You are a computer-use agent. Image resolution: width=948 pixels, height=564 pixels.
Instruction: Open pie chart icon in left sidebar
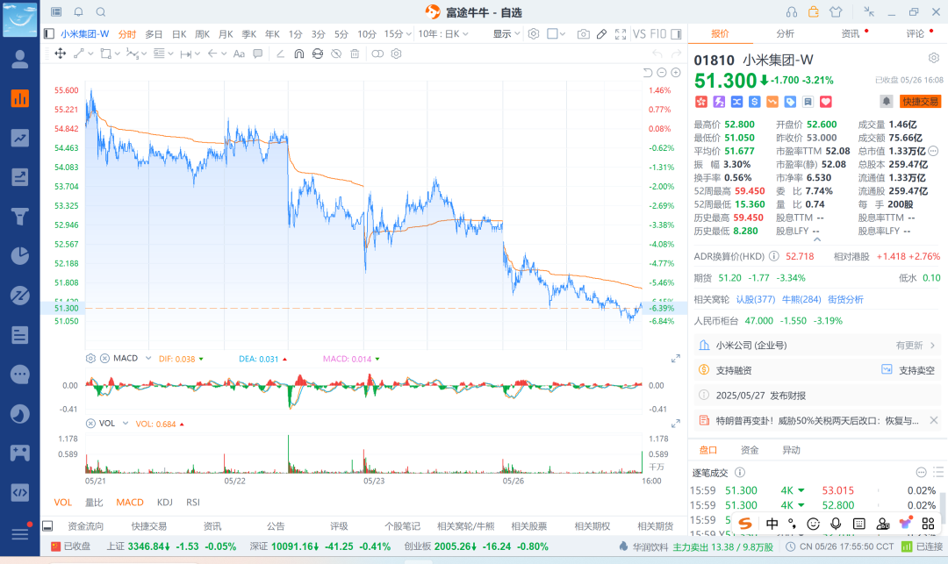point(20,256)
